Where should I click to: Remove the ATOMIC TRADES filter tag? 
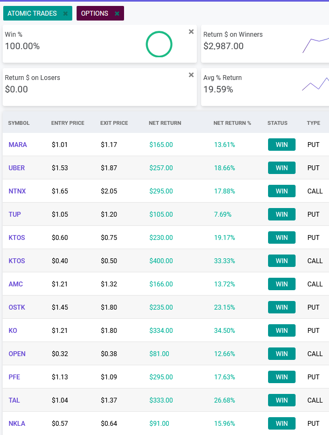[65, 14]
